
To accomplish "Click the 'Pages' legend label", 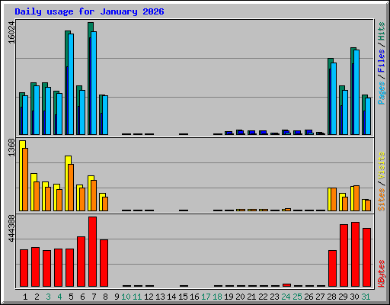I will point(382,93).
